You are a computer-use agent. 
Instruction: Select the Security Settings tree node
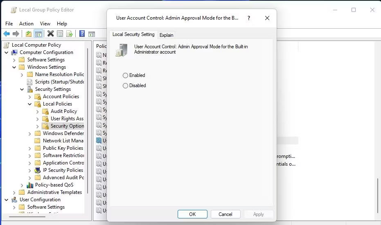coord(53,89)
